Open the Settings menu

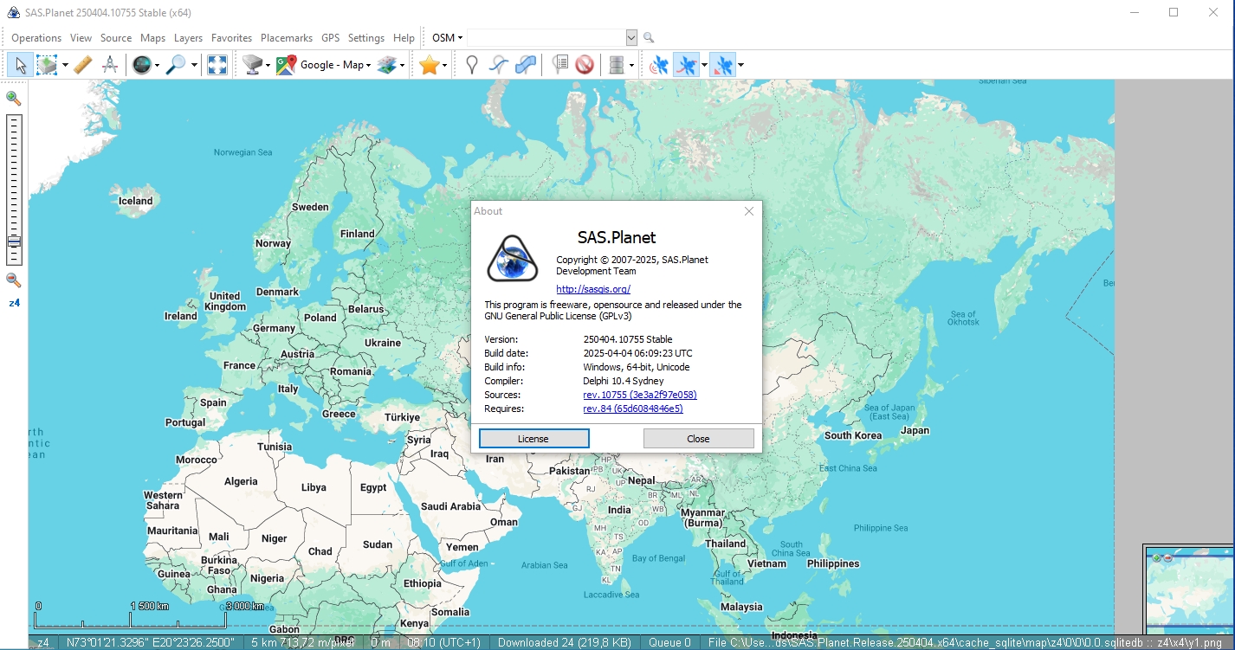coord(366,37)
